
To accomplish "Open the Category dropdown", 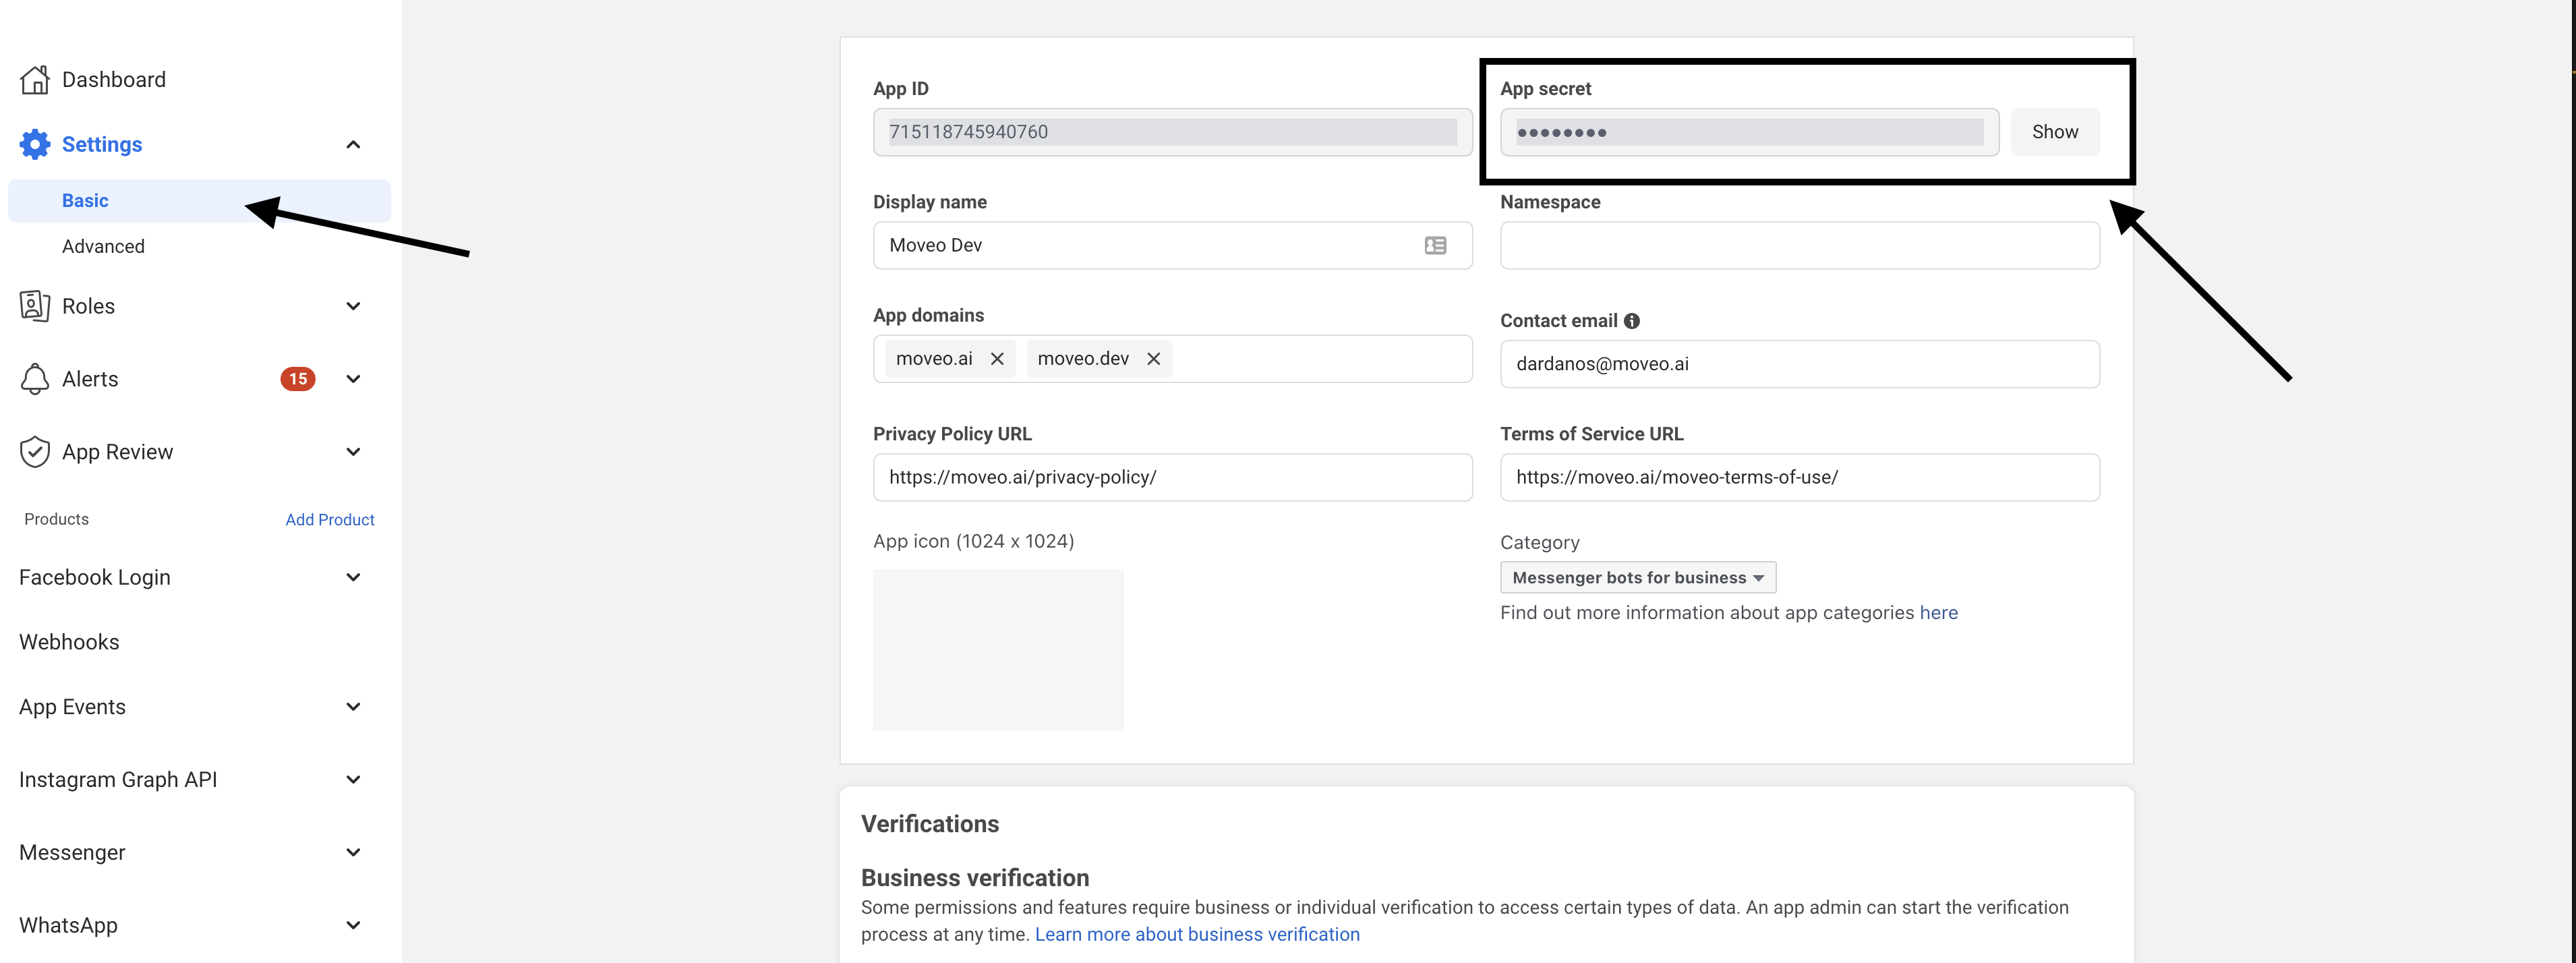I will (x=1637, y=578).
